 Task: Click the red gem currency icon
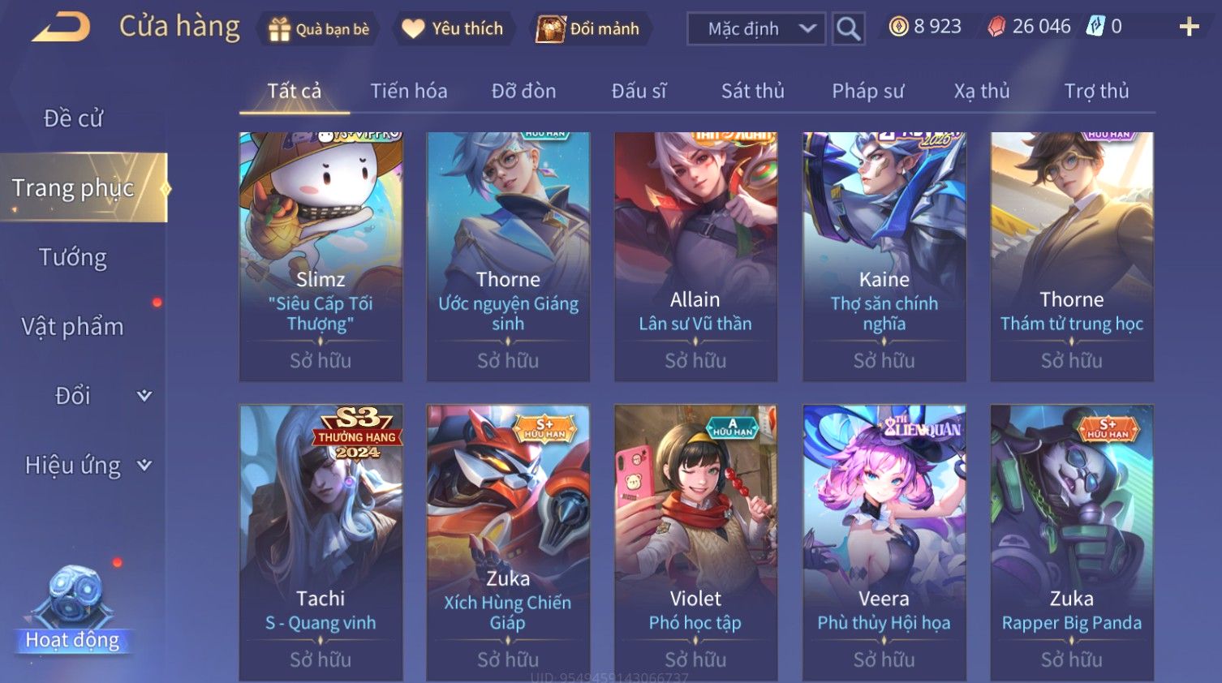coord(996,27)
